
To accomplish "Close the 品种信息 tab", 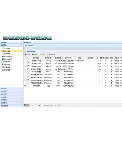I will pos(36,45).
